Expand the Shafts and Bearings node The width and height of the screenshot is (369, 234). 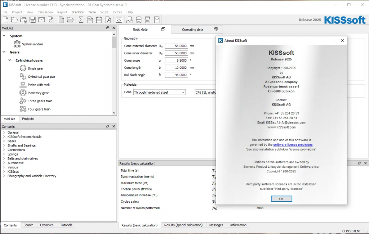[x=4, y=145]
